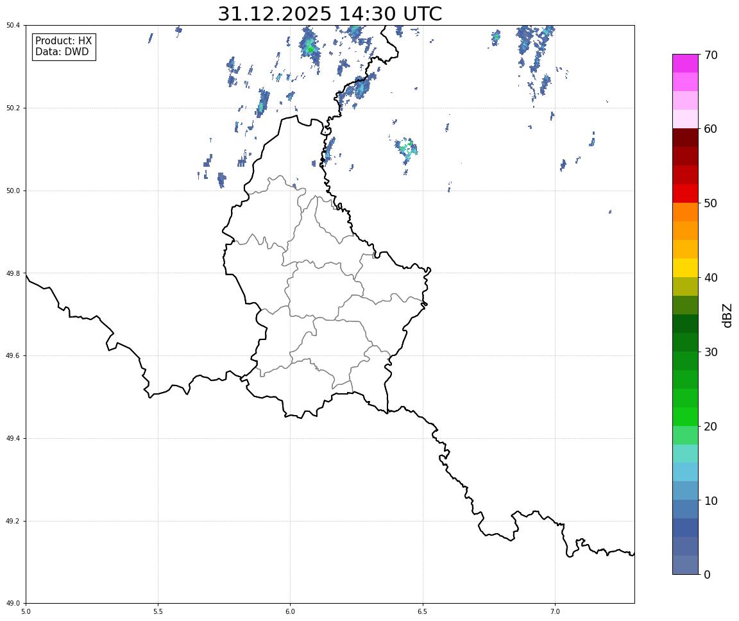Click latitude tick label 49.4
This screenshot has width=739, height=621.
[13, 439]
